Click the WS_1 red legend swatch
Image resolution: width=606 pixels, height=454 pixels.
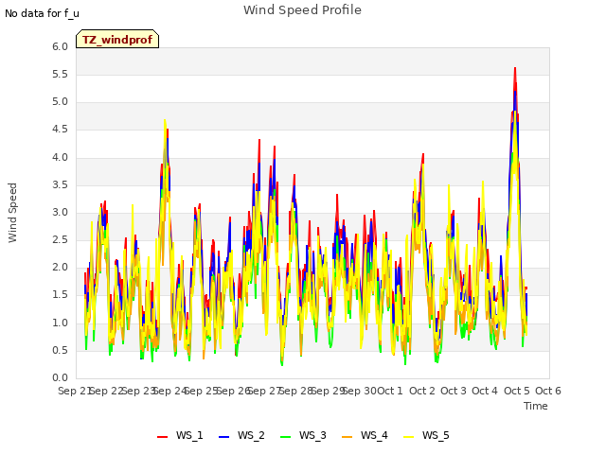pos(162,436)
